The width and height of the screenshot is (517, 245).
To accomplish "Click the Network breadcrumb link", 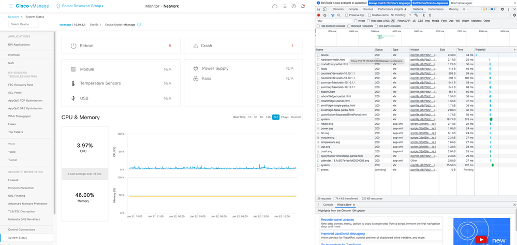I will coord(13,17).
